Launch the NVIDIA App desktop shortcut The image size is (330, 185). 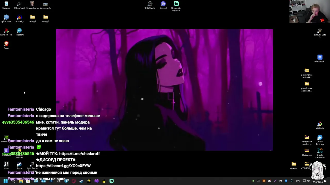coord(6,139)
